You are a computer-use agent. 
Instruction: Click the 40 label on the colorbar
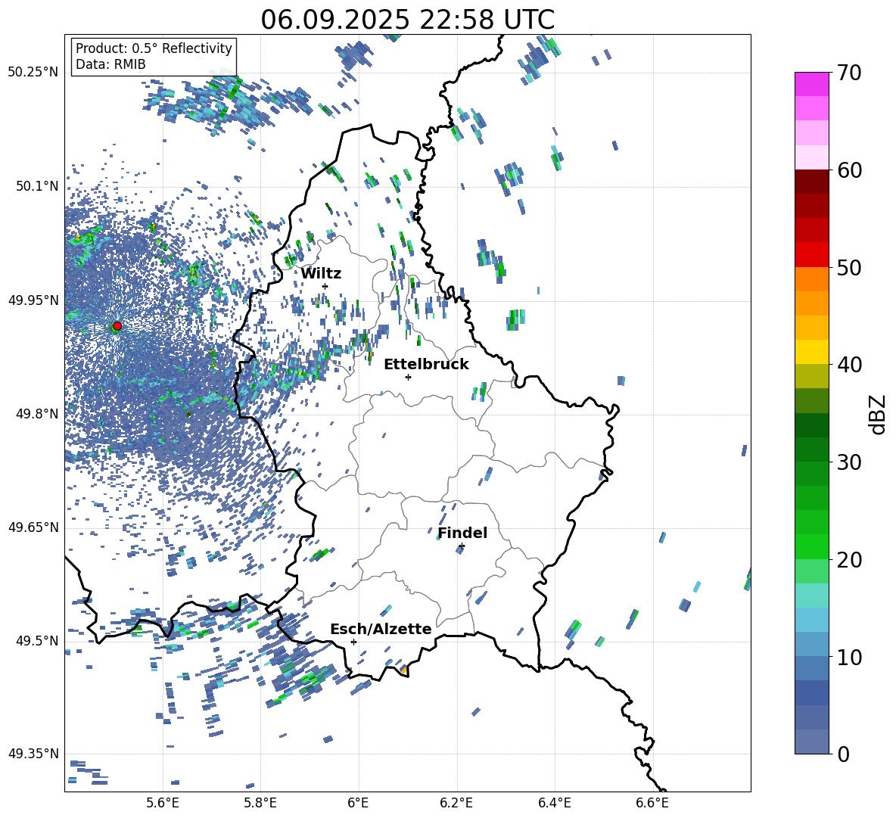(x=848, y=365)
